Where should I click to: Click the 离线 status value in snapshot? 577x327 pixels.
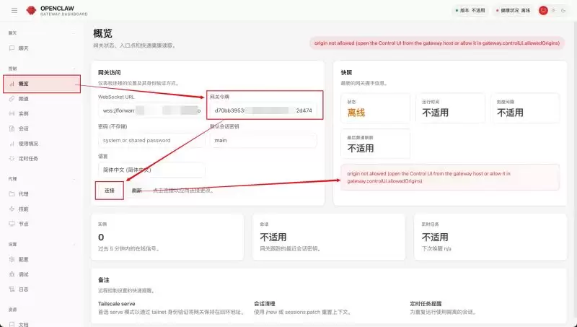coord(356,113)
